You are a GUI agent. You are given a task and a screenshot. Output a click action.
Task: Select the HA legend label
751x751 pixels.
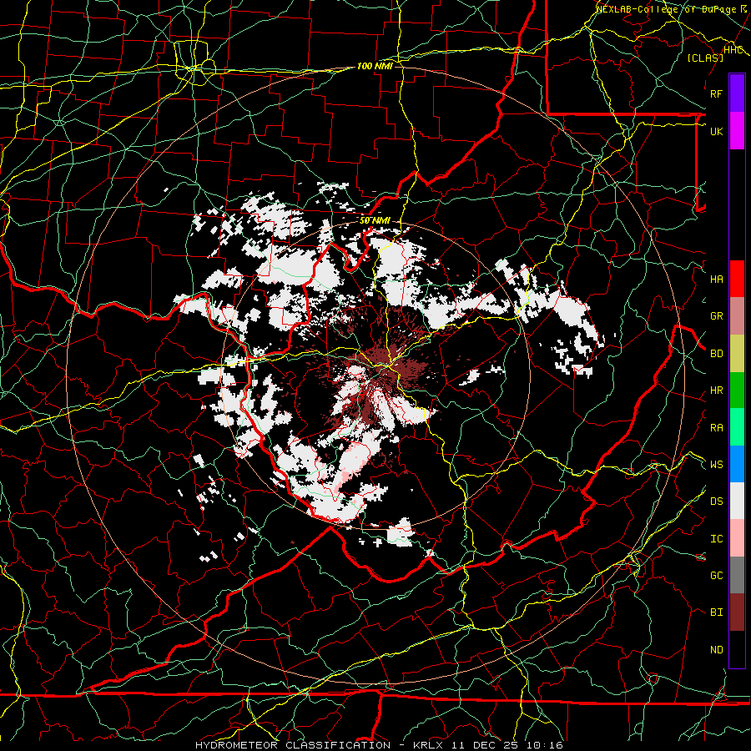717,280
